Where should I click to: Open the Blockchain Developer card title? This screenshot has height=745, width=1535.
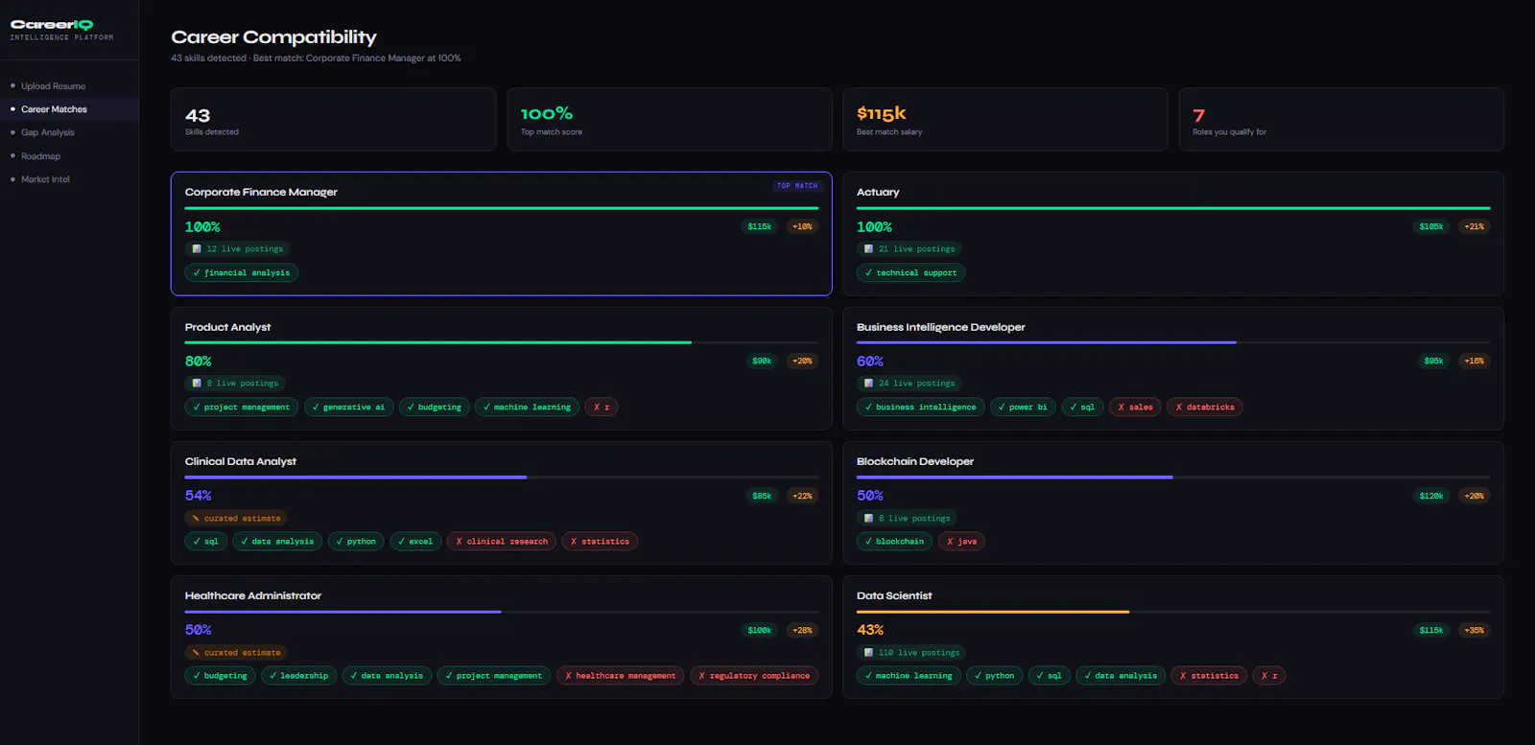coord(914,461)
